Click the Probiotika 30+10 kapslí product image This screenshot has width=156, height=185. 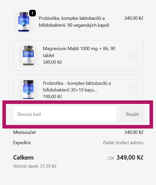tap(28, 89)
